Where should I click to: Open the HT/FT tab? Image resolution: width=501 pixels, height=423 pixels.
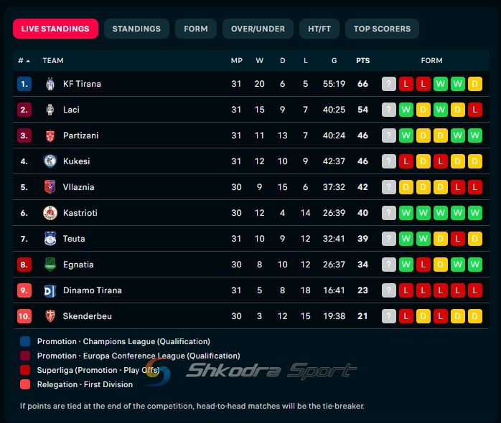click(x=319, y=29)
